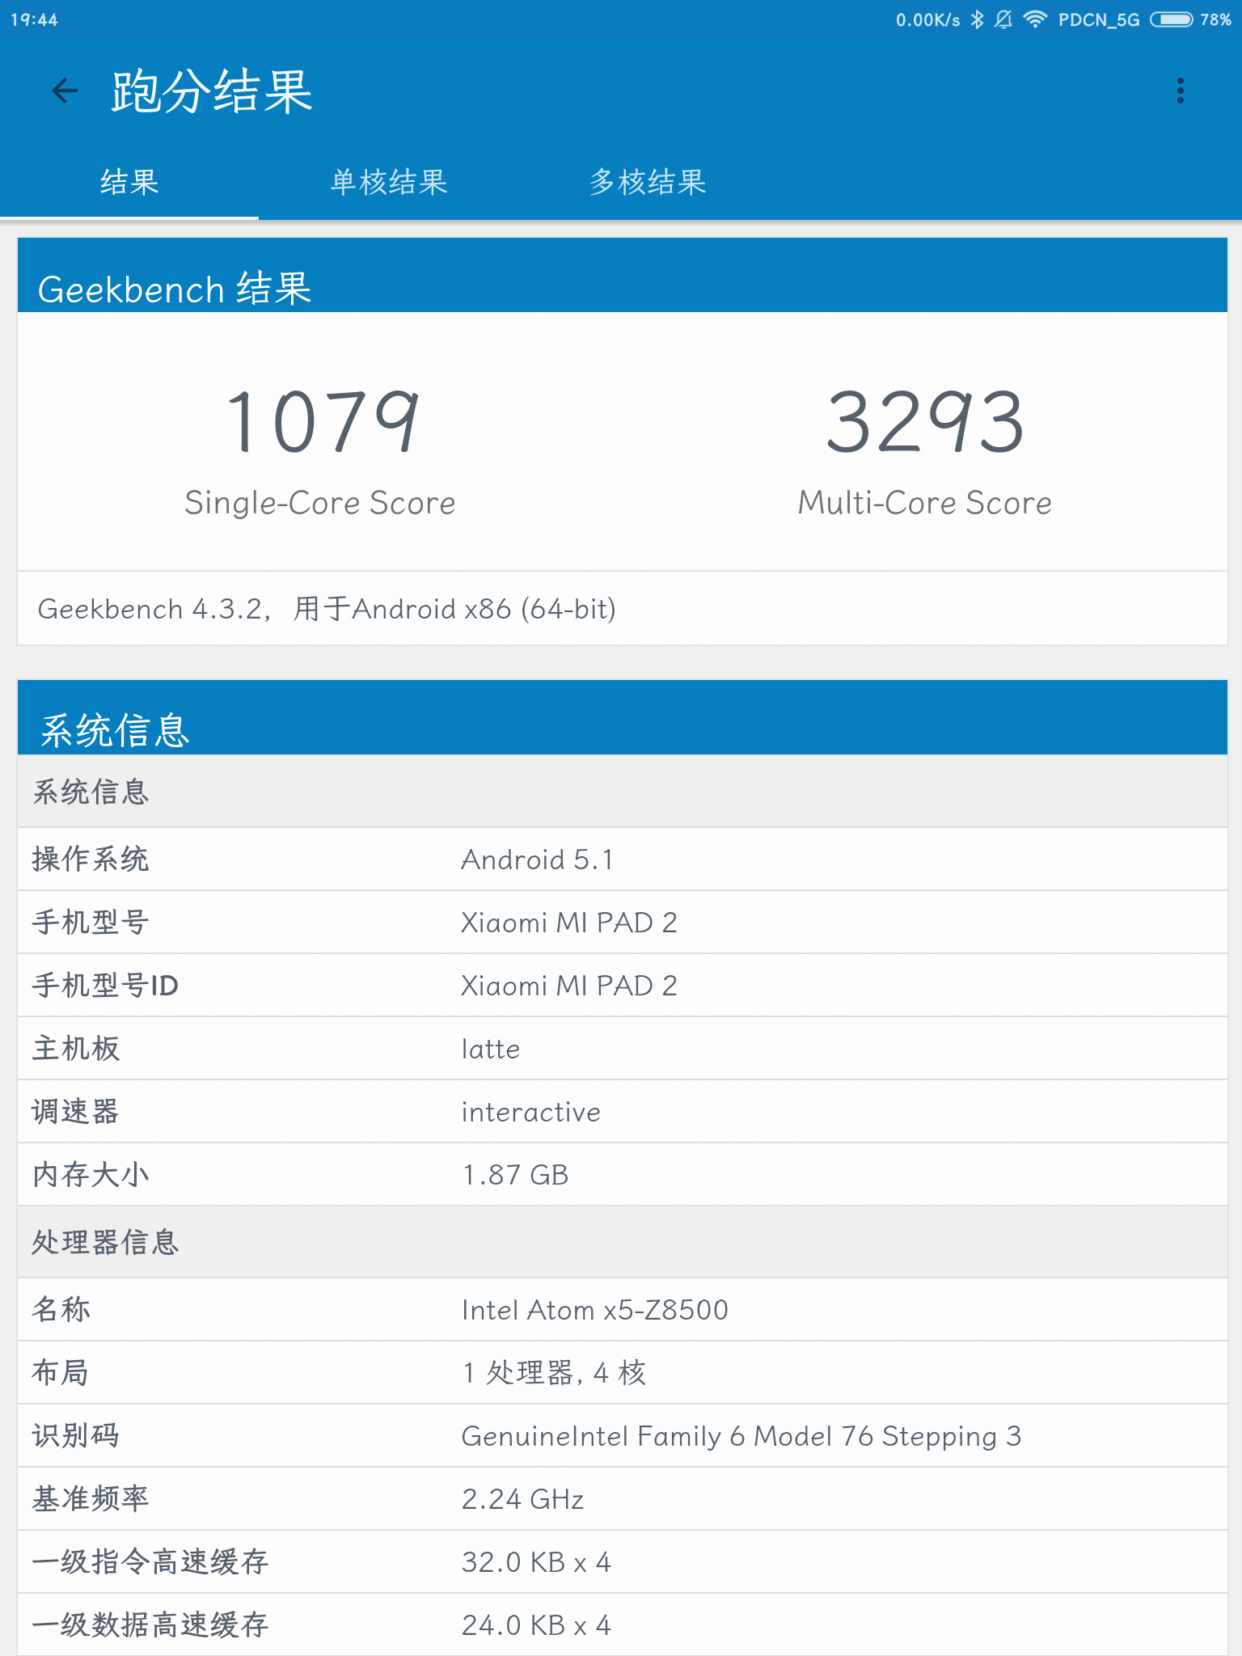This screenshot has width=1242, height=1656.
Task: Switch to the 结果 tab
Action: click(129, 183)
